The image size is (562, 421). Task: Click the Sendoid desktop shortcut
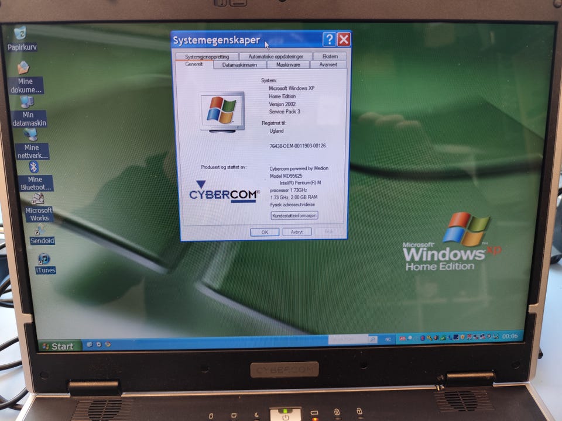pos(42,234)
